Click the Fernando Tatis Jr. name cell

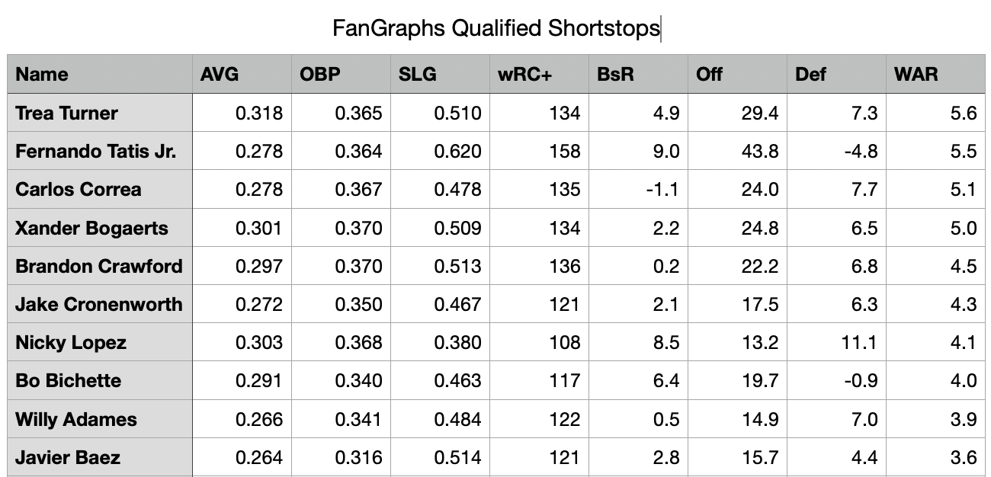[x=99, y=152]
